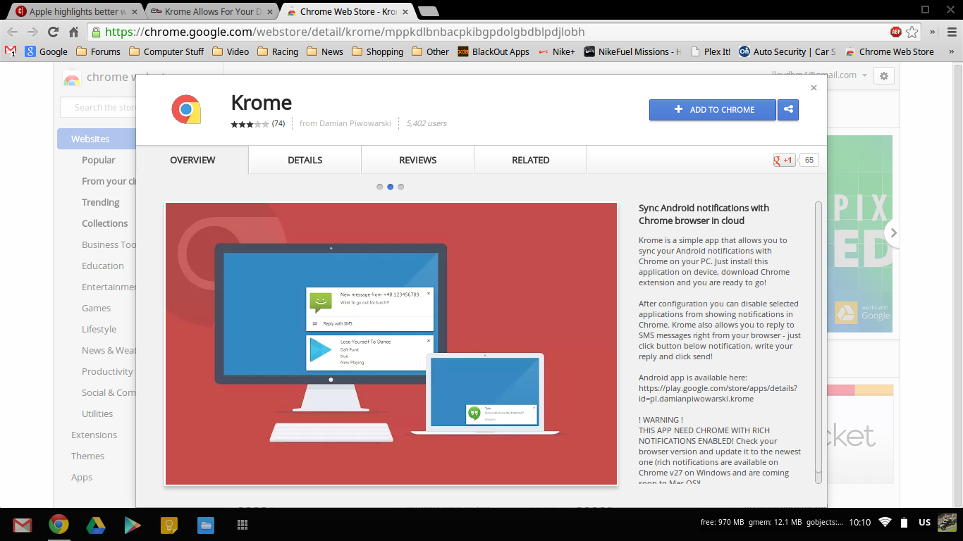Switch to the Krome Allows For Your tab

point(213,11)
